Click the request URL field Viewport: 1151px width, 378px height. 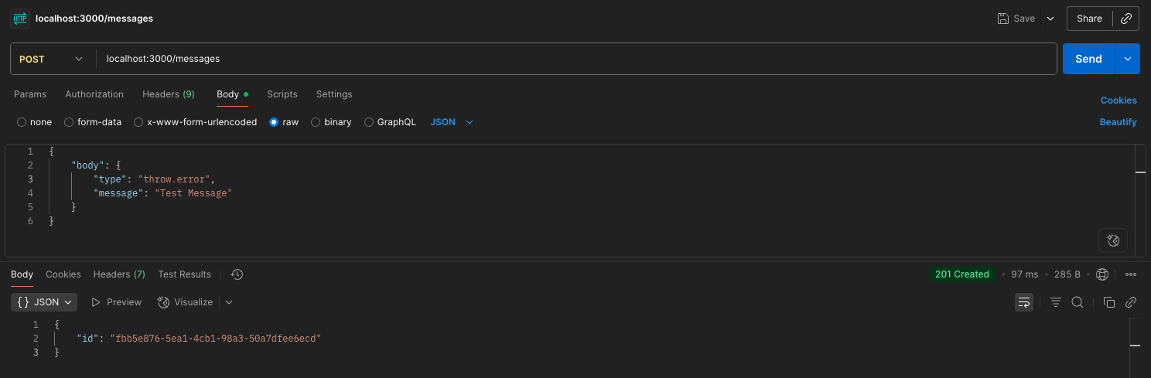[576, 59]
